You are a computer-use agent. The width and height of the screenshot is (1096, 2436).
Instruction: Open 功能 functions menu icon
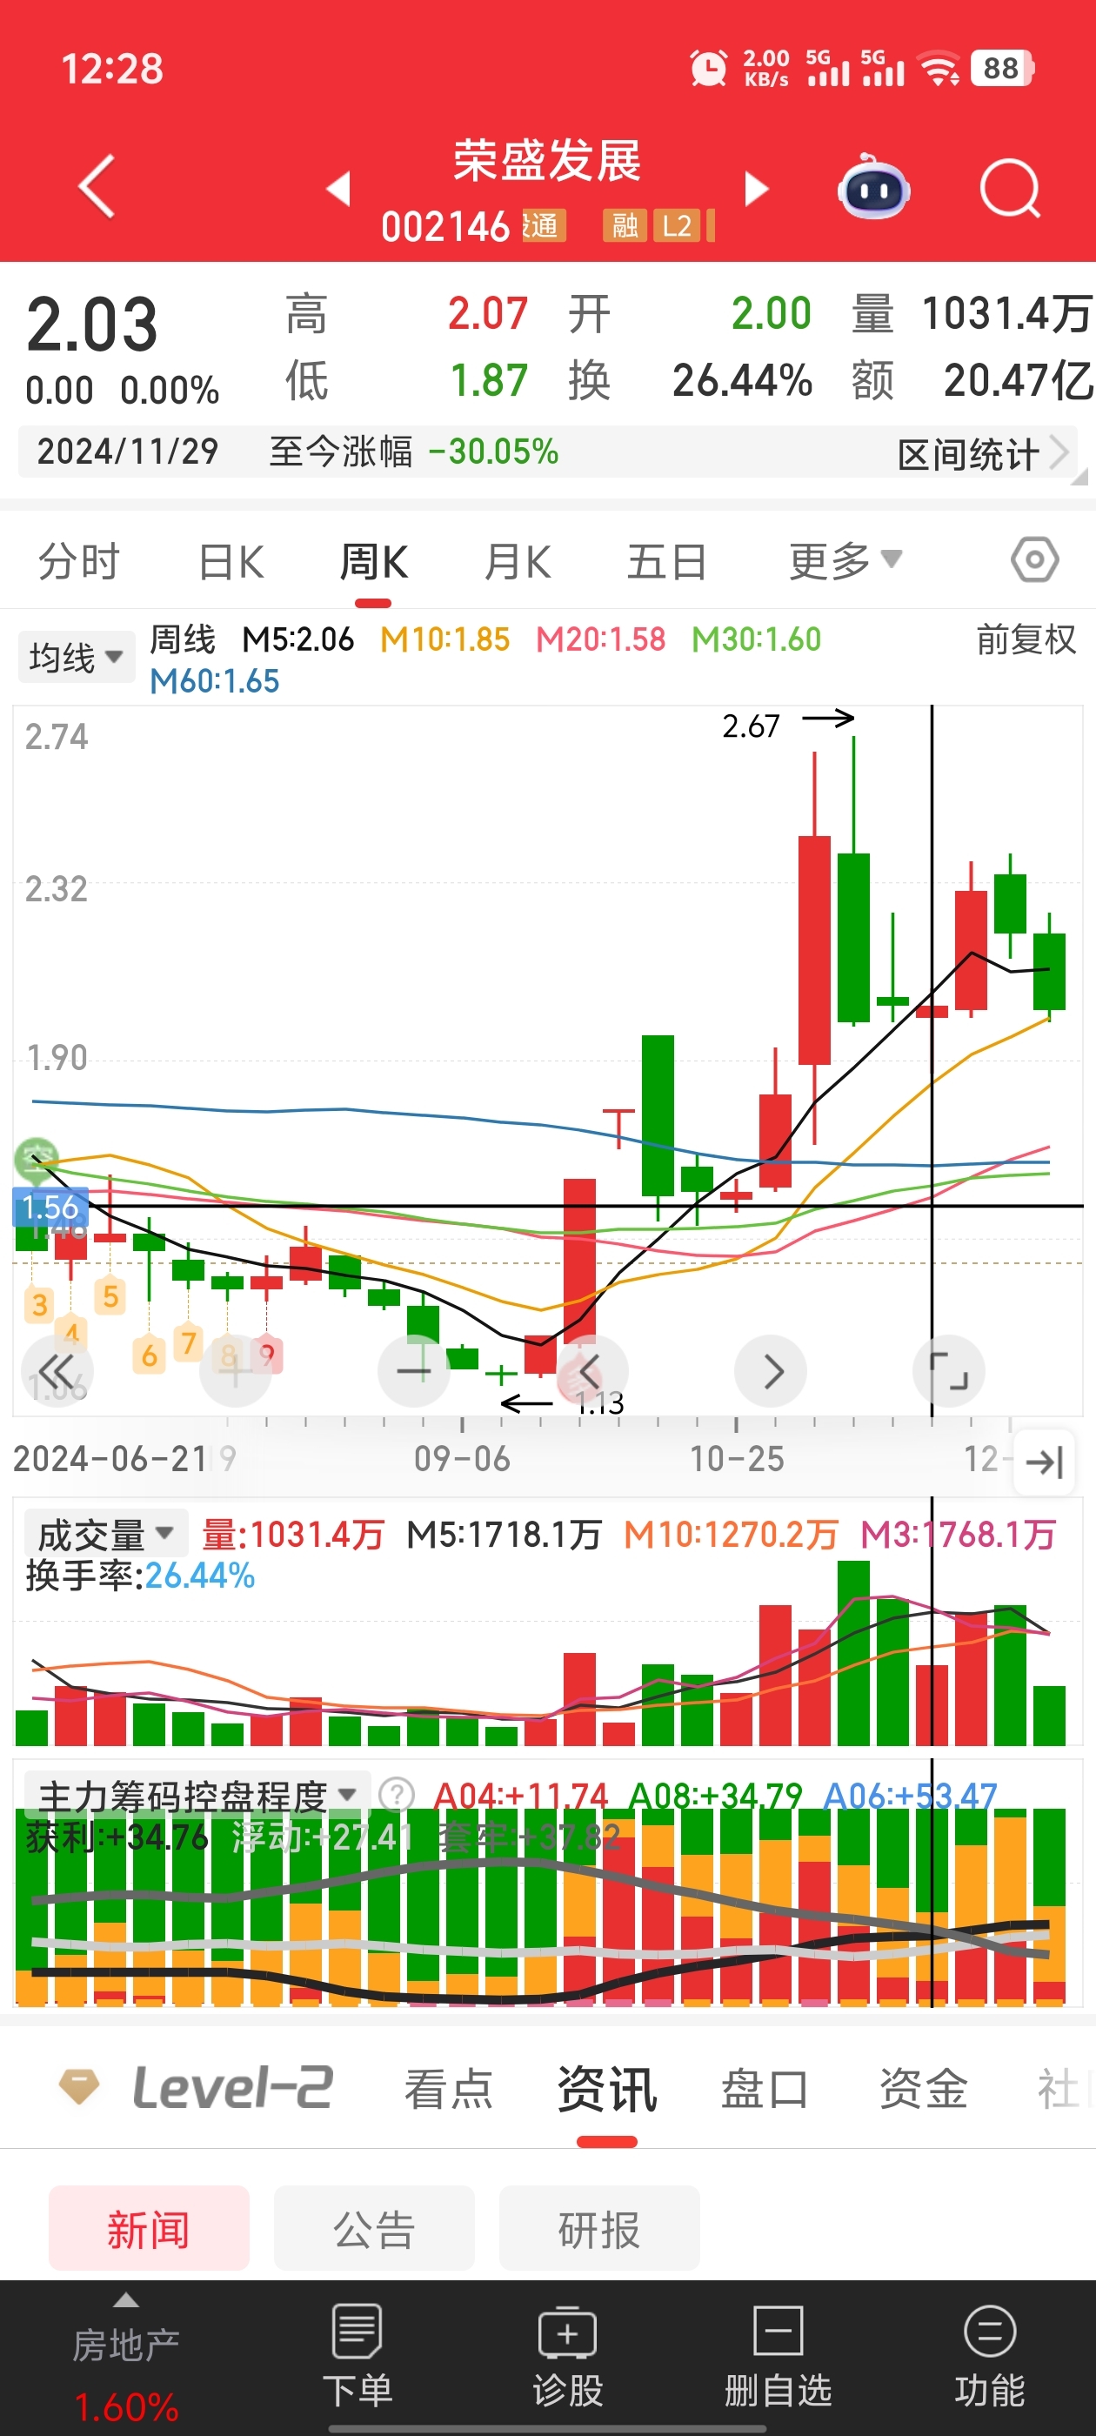(990, 2355)
